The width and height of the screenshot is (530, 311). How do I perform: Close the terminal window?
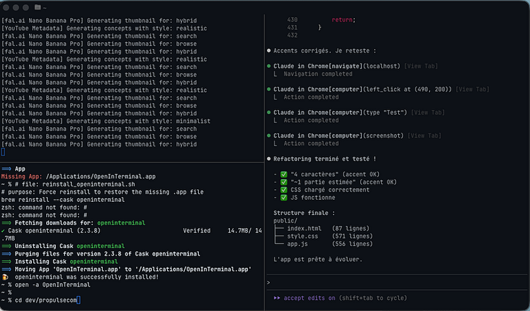tap(6, 8)
